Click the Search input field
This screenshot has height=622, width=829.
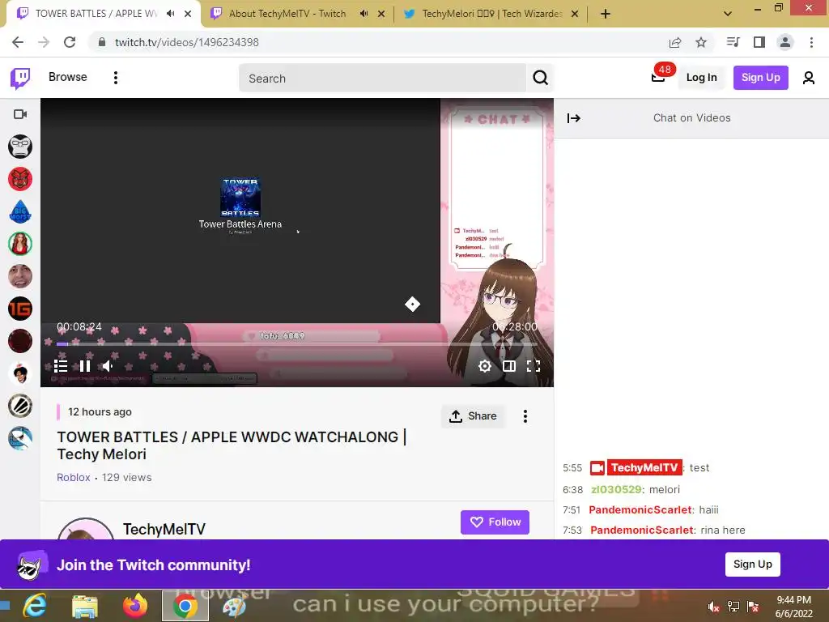[x=382, y=79]
